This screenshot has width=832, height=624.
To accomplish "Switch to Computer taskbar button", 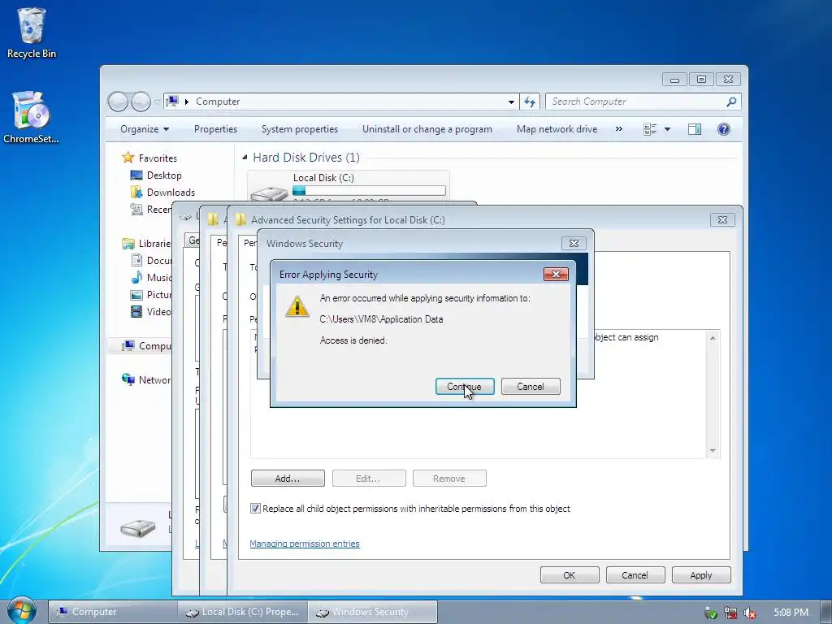I will coord(112,612).
